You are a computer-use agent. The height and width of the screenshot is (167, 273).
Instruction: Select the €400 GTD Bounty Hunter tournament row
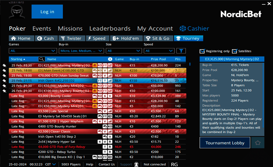coord(97,126)
